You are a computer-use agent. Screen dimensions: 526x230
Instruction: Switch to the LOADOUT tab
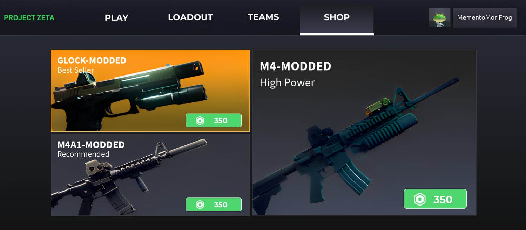pyautogui.click(x=190, y=17)
